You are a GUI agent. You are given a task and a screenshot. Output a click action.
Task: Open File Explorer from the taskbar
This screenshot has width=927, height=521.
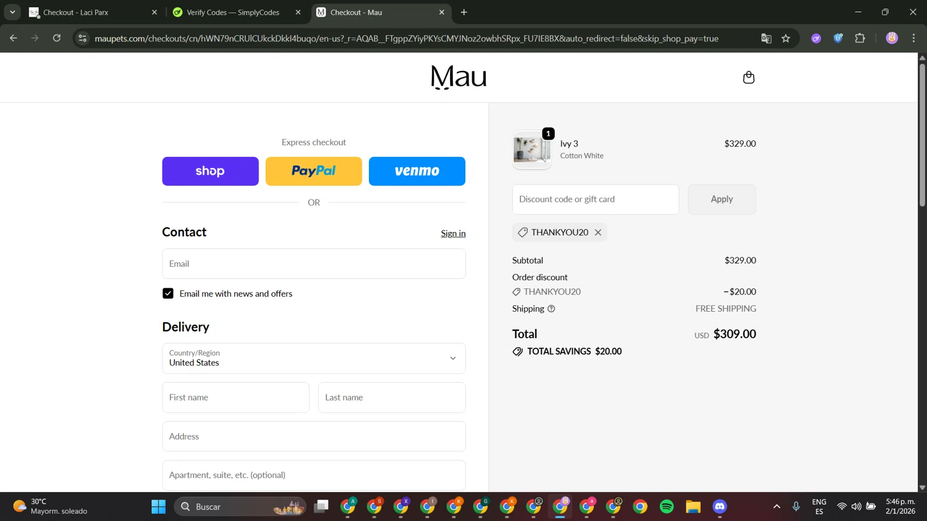(x=693, y=507)
